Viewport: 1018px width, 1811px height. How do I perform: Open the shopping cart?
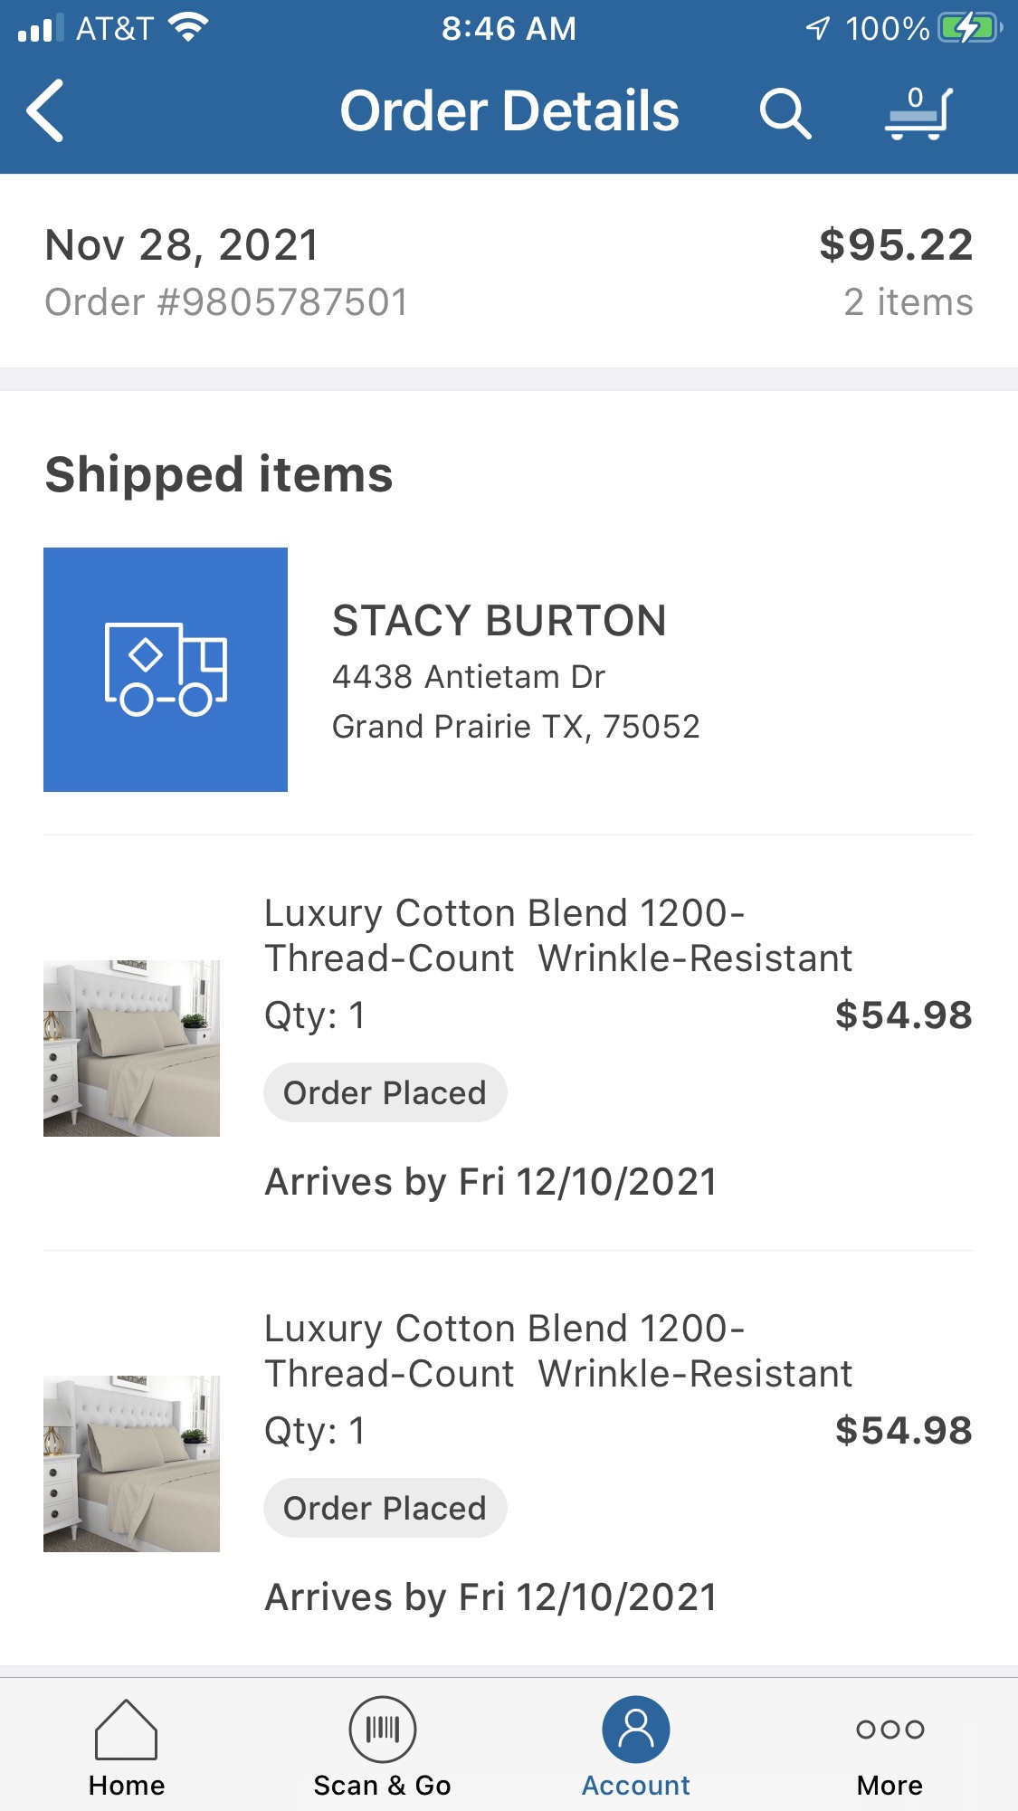(918, 113)
